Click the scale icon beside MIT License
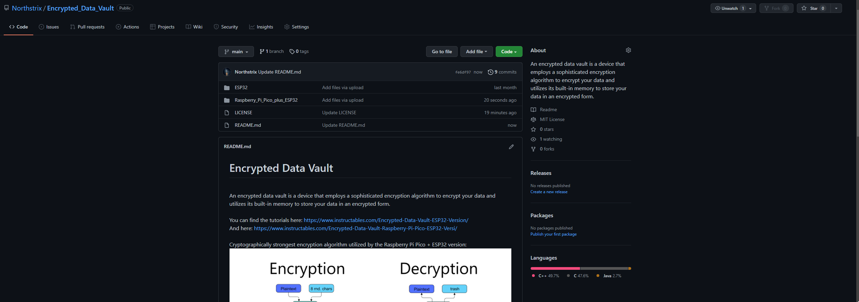The image size is (859, 302). [x=533, y=120]
